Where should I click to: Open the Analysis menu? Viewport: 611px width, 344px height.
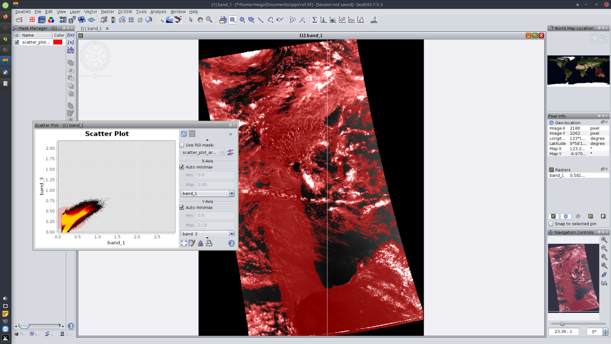(x=160, y=11)
